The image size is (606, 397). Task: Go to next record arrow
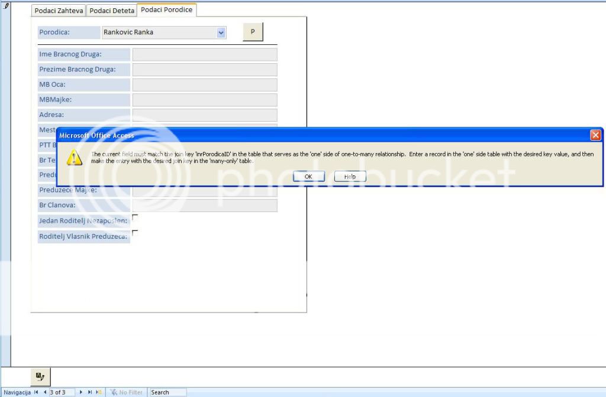(82, 392)
